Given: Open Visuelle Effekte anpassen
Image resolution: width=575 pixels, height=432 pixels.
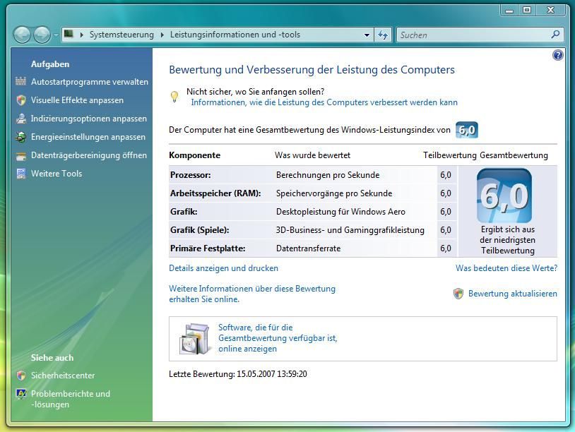Looking at the screenshot, I should [x=77, y=100].
